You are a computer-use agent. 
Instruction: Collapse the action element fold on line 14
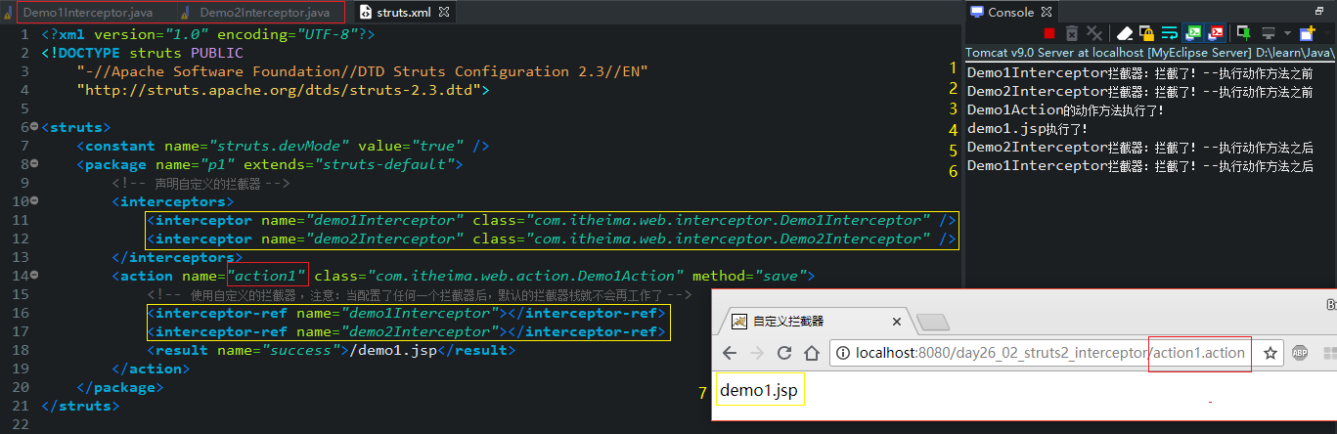pos(34,276)
